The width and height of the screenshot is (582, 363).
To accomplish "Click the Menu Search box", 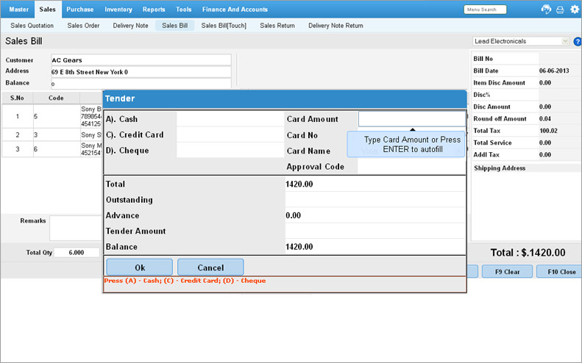I will pyautogui.click(x=485, y=10).
